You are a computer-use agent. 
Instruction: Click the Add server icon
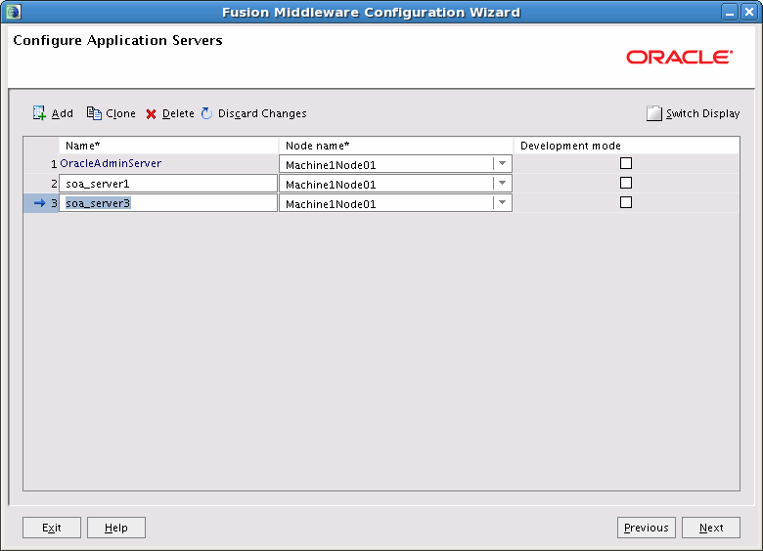coord(39,113)
